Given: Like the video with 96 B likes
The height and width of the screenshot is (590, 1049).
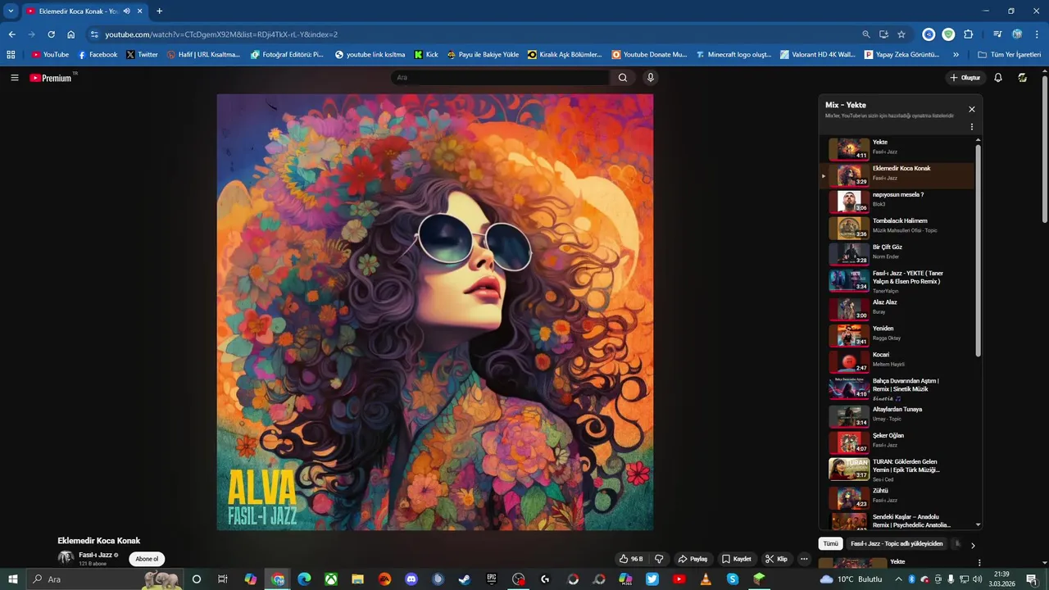Looking at the screenshot, I should coord(631,559).
